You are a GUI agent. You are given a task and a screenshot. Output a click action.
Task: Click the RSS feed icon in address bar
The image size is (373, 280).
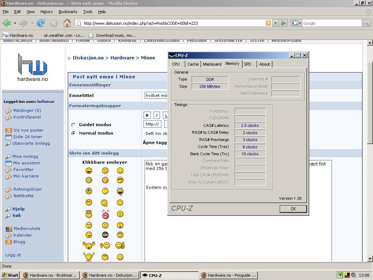[x=268, y=23]
